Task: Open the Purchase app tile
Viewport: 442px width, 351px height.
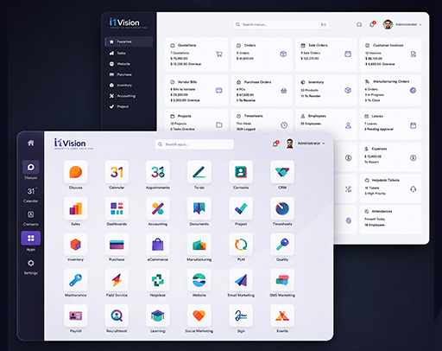Action: pyautogui.click(x=117, y=245)
